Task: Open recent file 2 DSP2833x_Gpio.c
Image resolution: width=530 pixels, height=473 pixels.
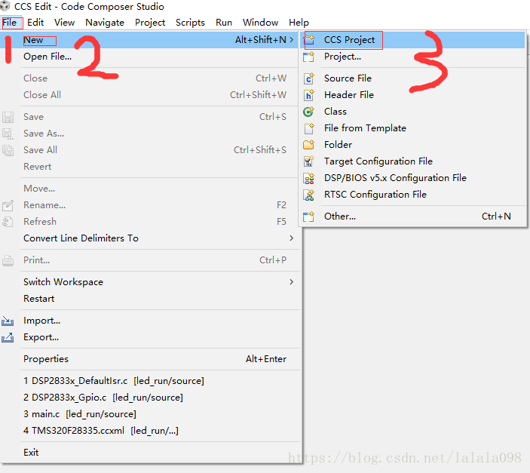Action: 149,398
